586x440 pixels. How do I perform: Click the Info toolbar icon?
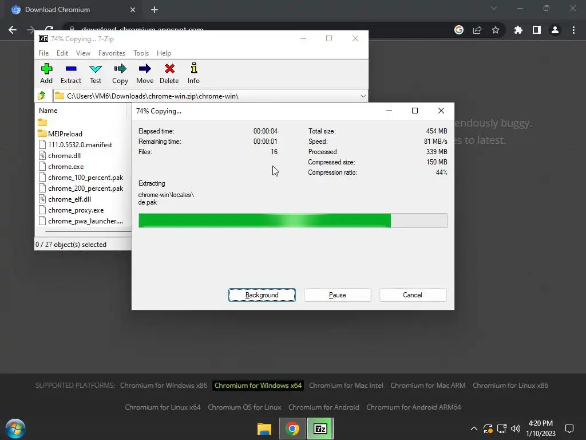coord(193,68)
